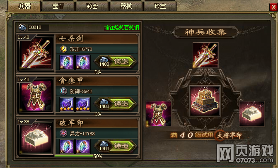278x168 pixels.
Task: Click 铸造 button costing 1300 for 破军印
Action: [116, 146]
